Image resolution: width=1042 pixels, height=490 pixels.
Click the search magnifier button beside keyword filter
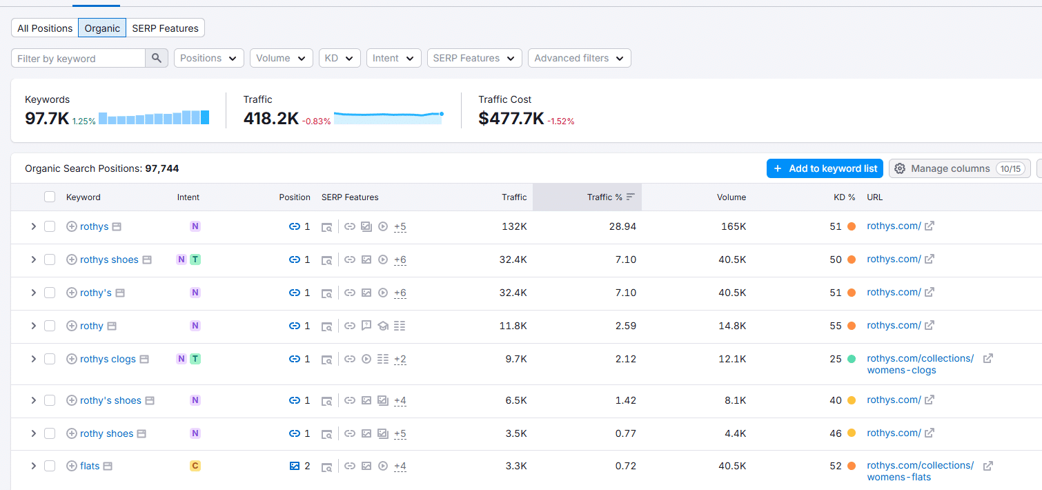(157, 58)
